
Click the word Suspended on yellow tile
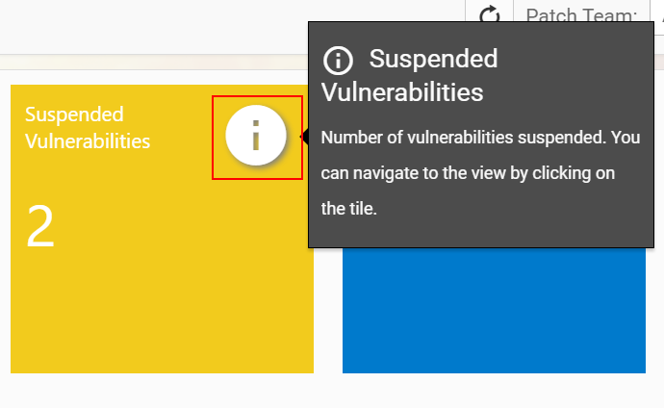pyautogui.click(x=74, y=115)
